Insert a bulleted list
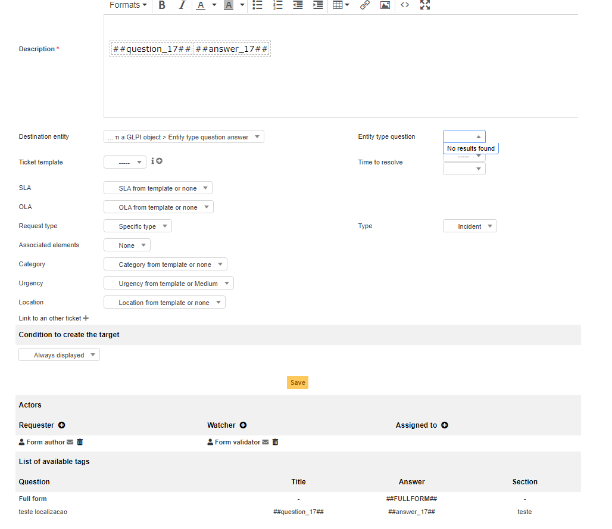This screenshot has height=529, width=612. (x=257, y=5)
